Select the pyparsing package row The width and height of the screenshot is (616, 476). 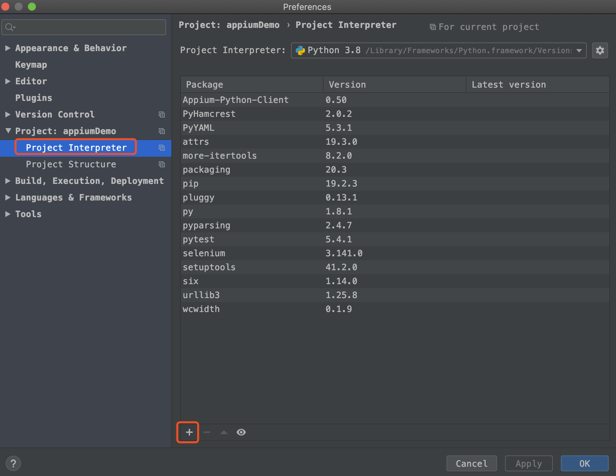395,225
